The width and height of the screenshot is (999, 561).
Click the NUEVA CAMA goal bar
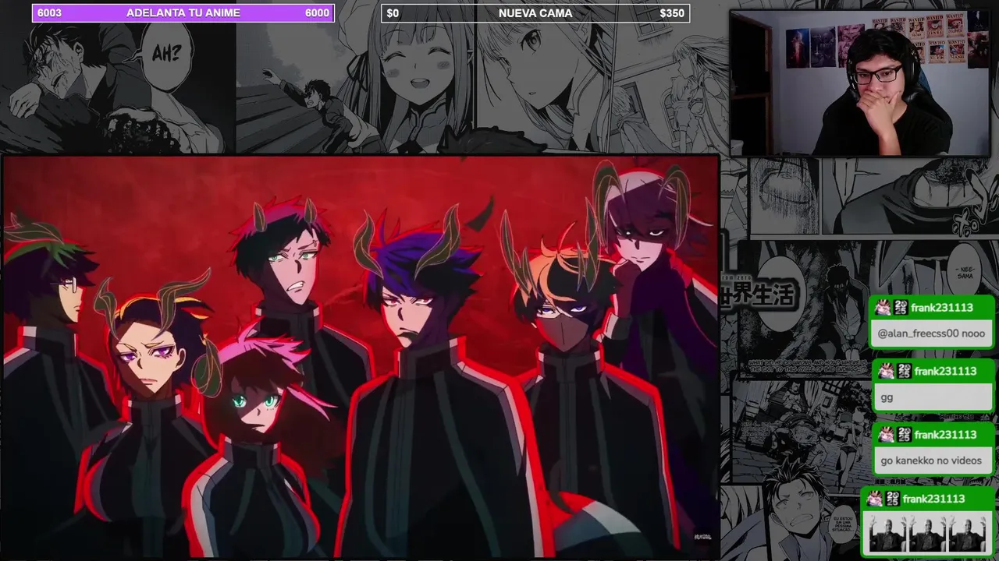tap(535, 12)
